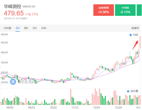The height and width of the screenshot is (110, 142).
Task: Open the 前复权 adjustment option
Action: pyautogui.click(x=135, y=28)
